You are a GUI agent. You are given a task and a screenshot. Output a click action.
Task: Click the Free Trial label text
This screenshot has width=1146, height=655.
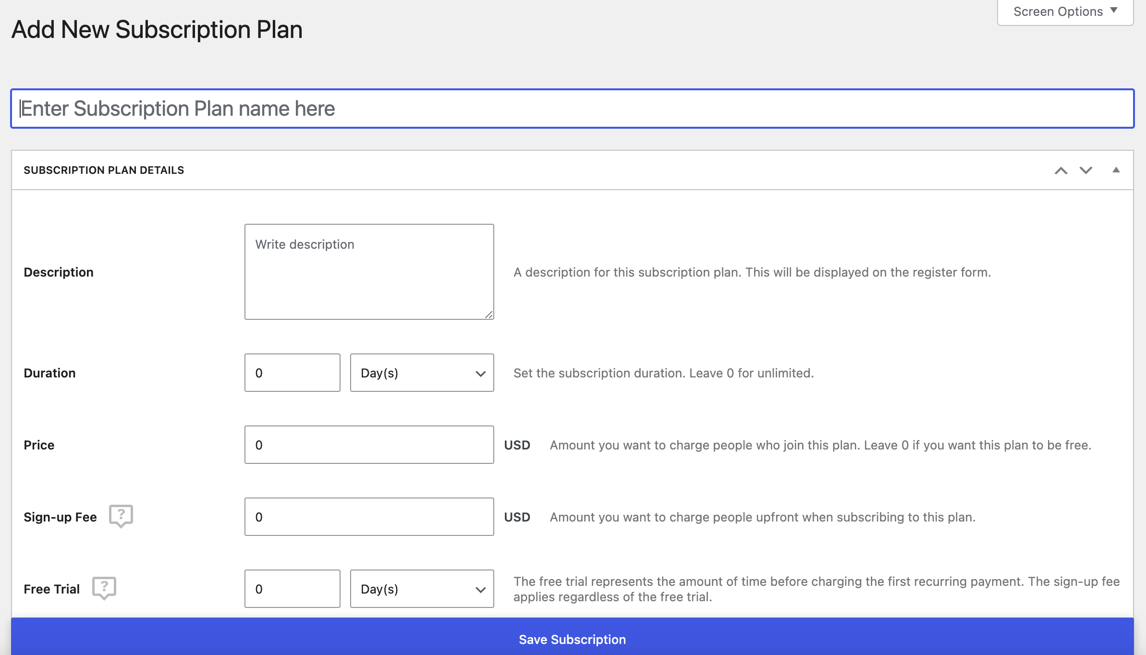tap(51, 589)
